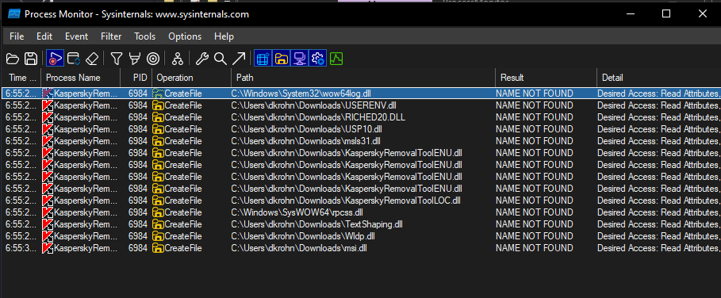Click the Process Name column header
The image size is (721, 298).
pos(81,78)
